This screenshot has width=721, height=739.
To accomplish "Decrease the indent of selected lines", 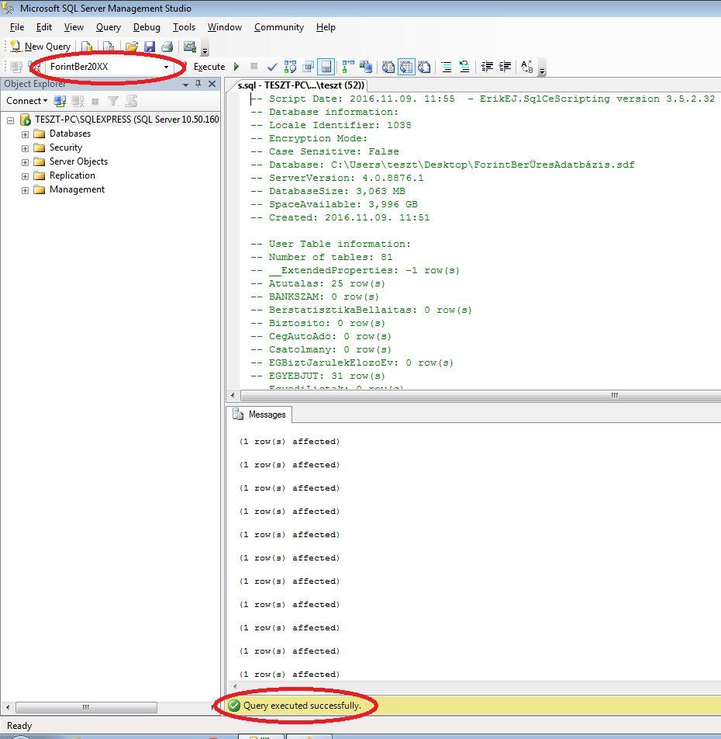I will coord(487,67).
